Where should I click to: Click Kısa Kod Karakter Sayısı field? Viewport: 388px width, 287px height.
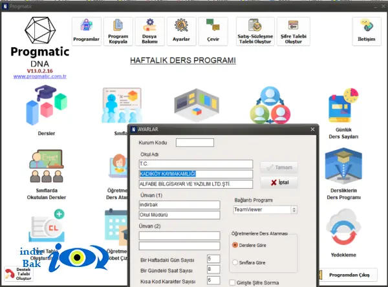(x=213, y=281)
